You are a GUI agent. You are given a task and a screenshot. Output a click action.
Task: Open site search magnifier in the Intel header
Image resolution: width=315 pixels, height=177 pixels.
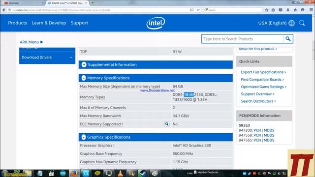coord(302,23)
